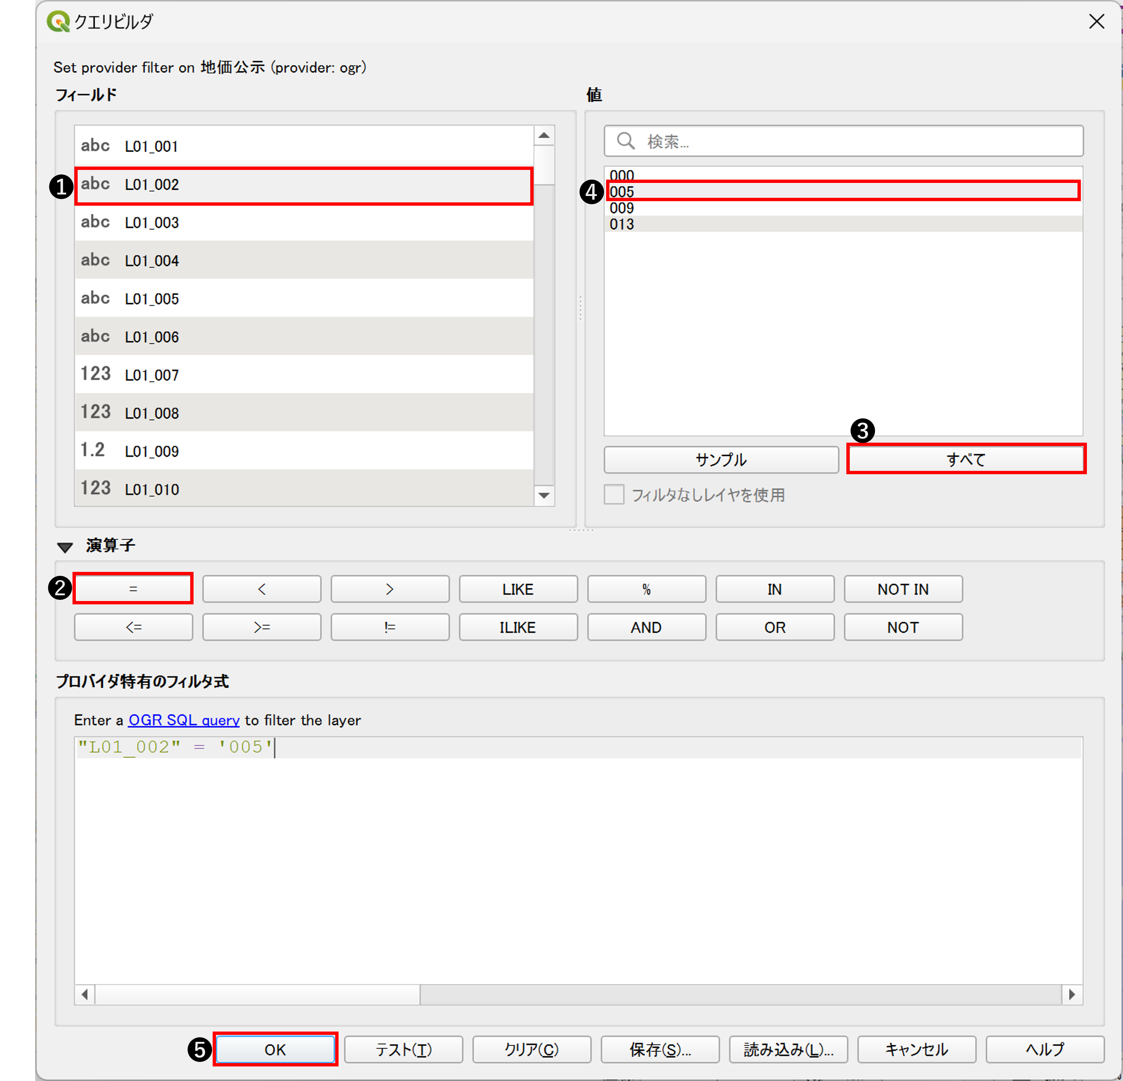Insert the % operator

point(647,589)
